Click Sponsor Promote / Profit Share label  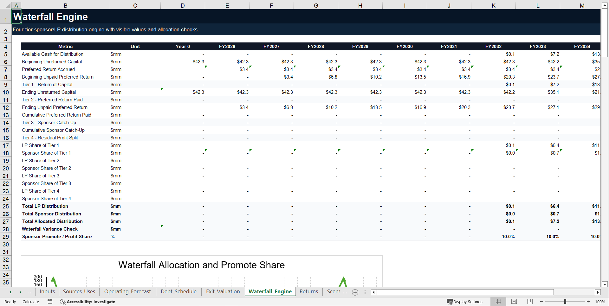[57, 237]
